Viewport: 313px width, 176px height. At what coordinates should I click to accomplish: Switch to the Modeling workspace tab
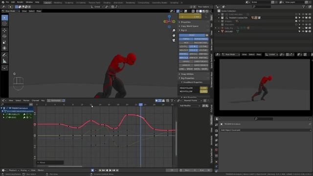[x=58, y=2]
